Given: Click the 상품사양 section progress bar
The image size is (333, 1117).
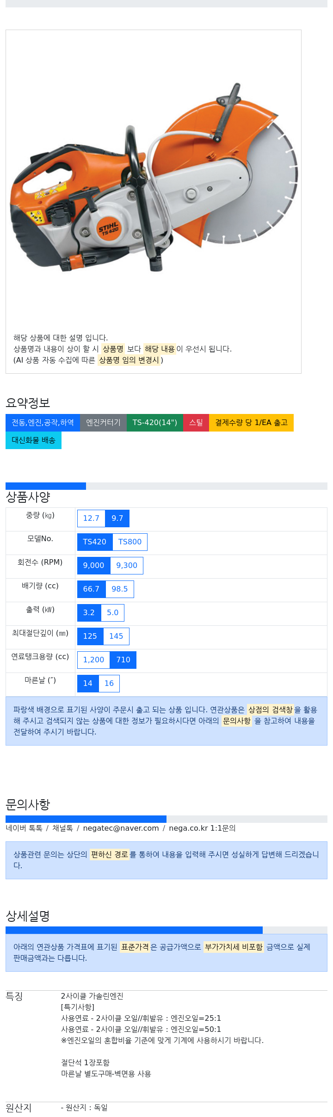Looking at the screenshot, I should click(166, 486).
